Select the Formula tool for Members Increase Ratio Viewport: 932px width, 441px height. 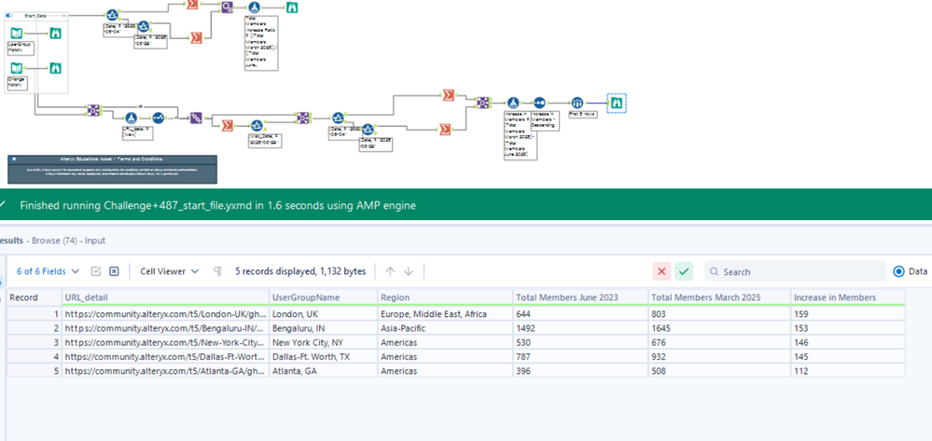coord(254,7)
